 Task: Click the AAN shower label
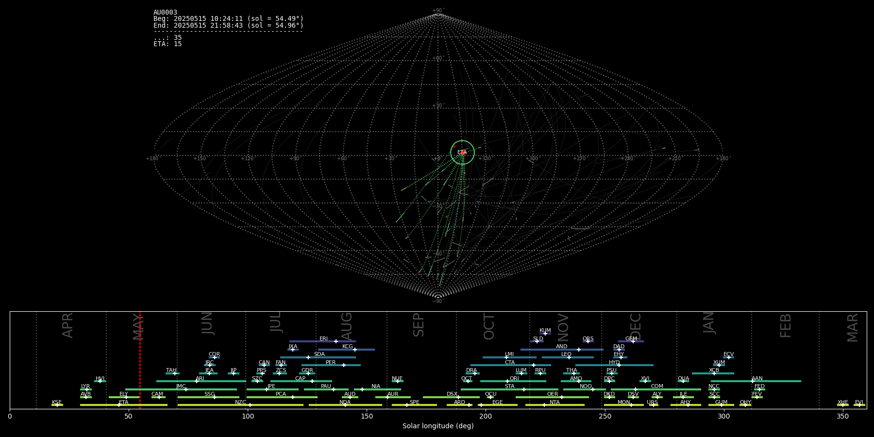point(757,379)
